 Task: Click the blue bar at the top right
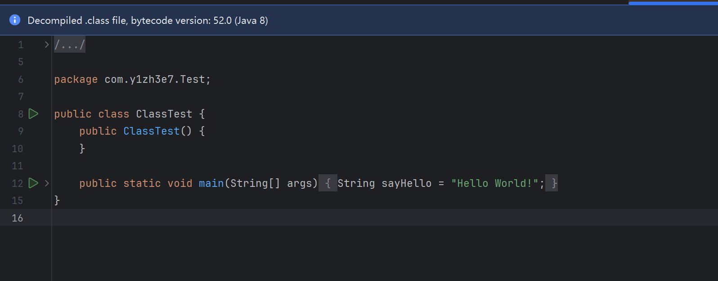click(x=673, y=3)
